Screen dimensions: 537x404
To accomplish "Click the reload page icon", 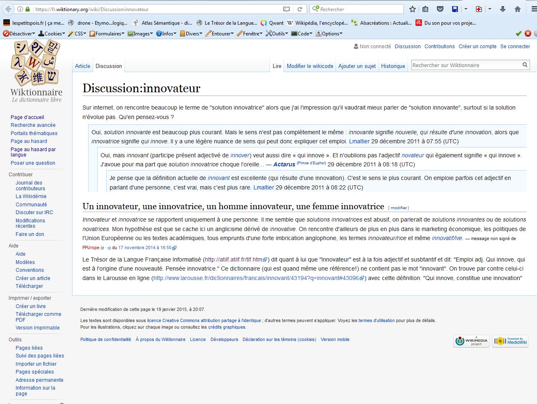I will pyautogui.click(x=300, y=9).
